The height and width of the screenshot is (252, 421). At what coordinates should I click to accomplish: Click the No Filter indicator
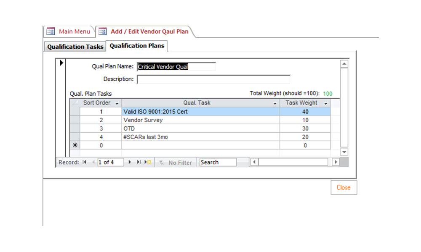(176, 163)
